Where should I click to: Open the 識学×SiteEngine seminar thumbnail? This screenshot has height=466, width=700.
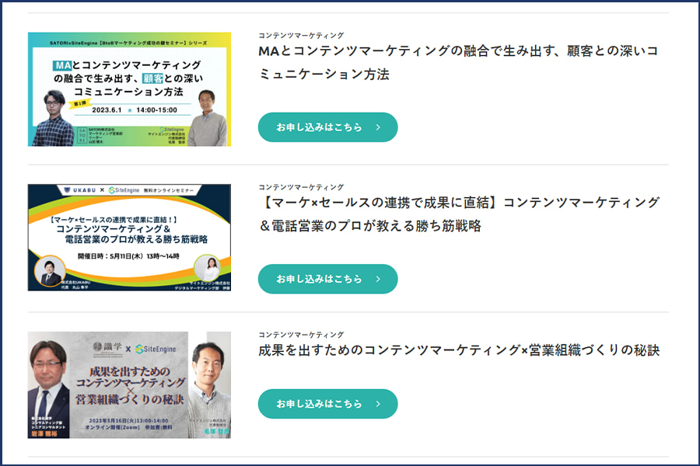tap(129, 385)
